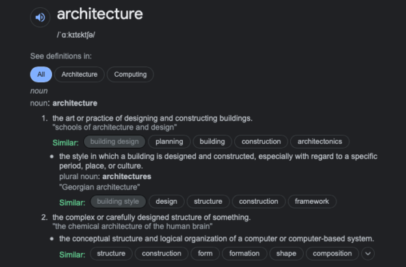406x267 pixels.
Task: Open the 'form' synonym chip
Action: point(206,253)
